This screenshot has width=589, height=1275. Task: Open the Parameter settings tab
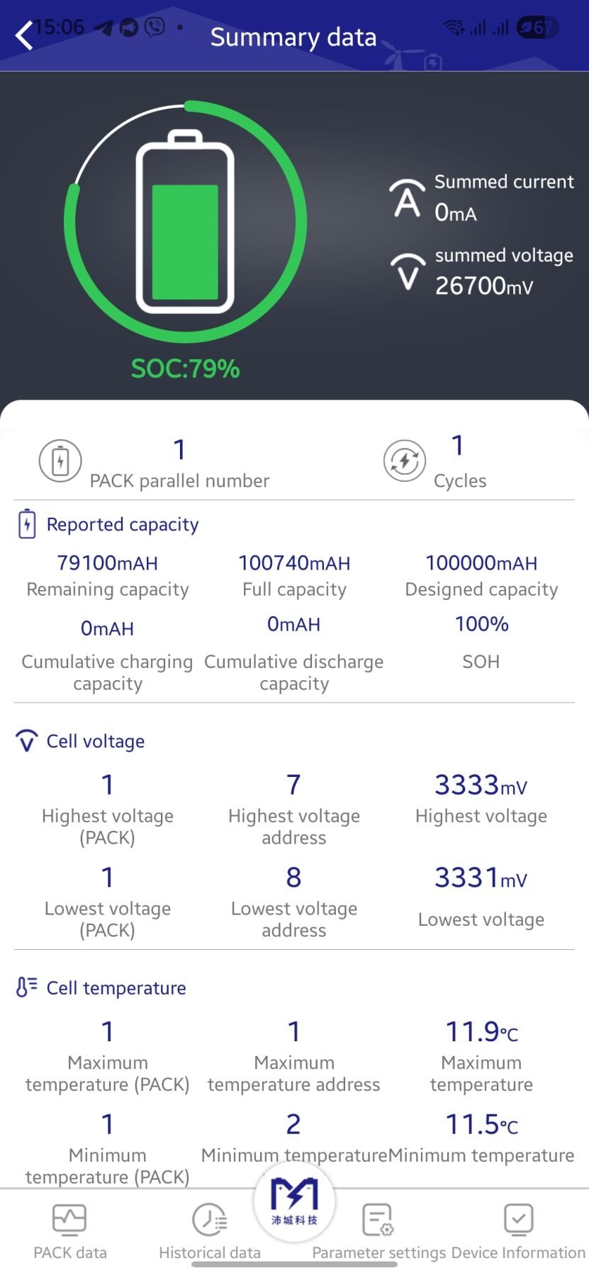click(x=378, y=1231)
